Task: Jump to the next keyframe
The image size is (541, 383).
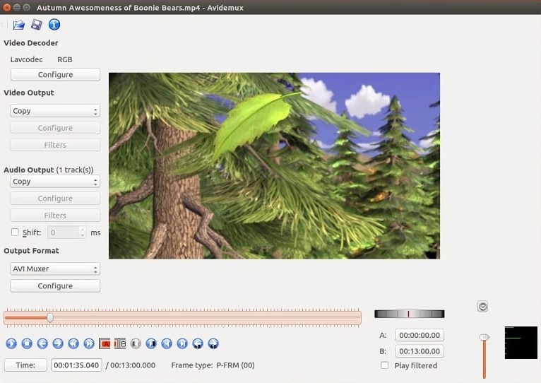Action: pos(89,343)
